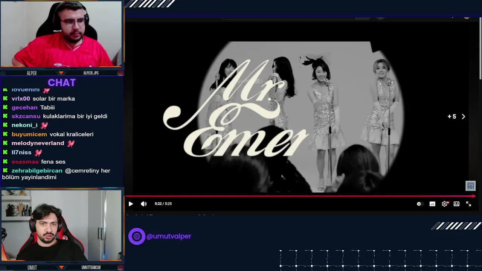Screen dimensions: 482x271
Task: Select username gecehan in chat
Action: point(24,108)
